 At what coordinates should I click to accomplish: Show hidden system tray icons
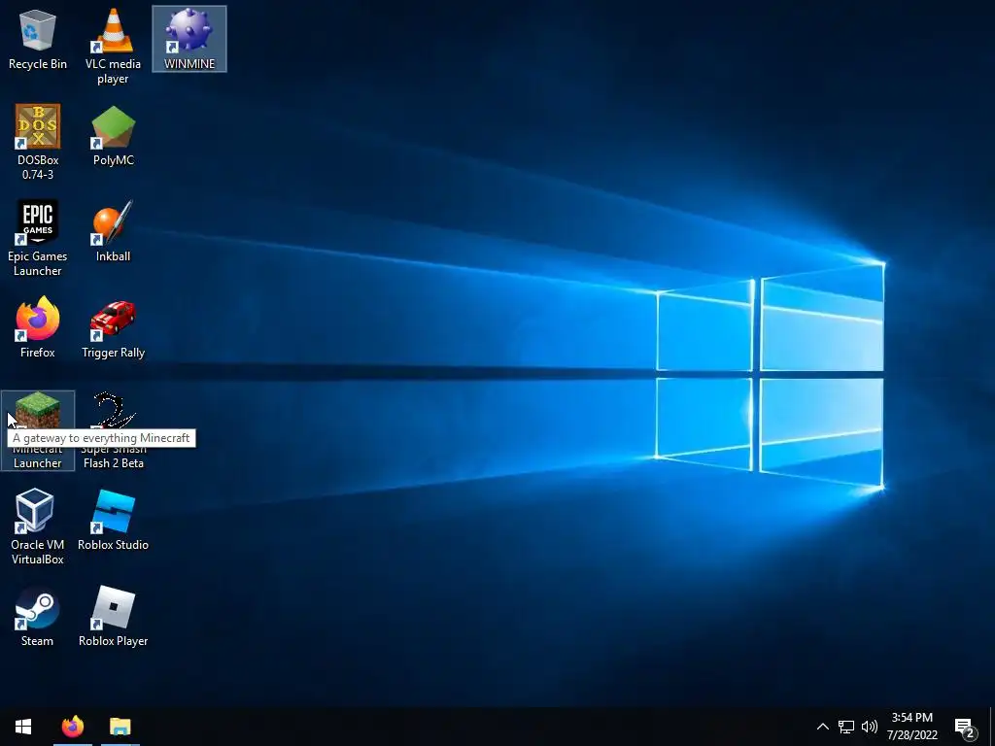(822, 727)
